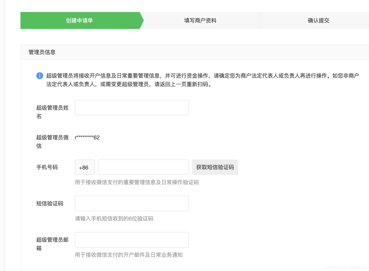Click the 短信验证码 verification code field
The width and height of the screenshot is (369, 271).
132,203
